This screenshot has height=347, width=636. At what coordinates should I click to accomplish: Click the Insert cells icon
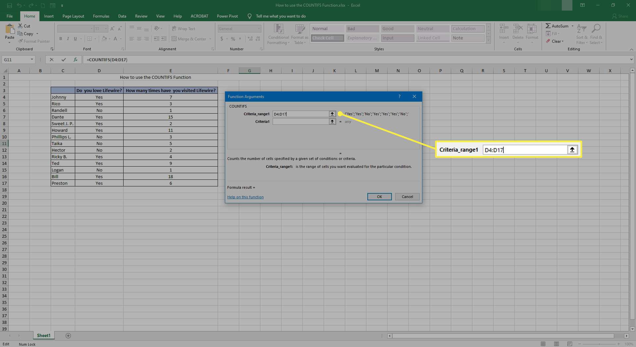point(504,29)
